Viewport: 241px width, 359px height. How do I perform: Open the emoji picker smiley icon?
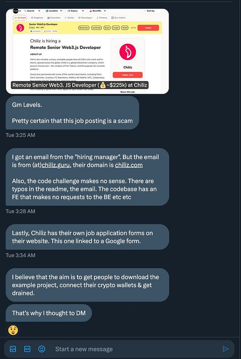pyautogui.click(x=42, y=349)
